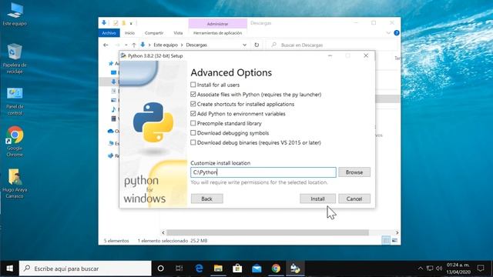Viewport: 493px width, 277px height.
Task: Click the install location text field
Action: pos(263,172)
